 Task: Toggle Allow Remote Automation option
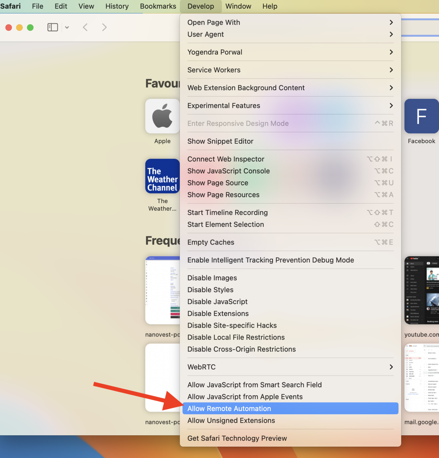click(229, 409)
